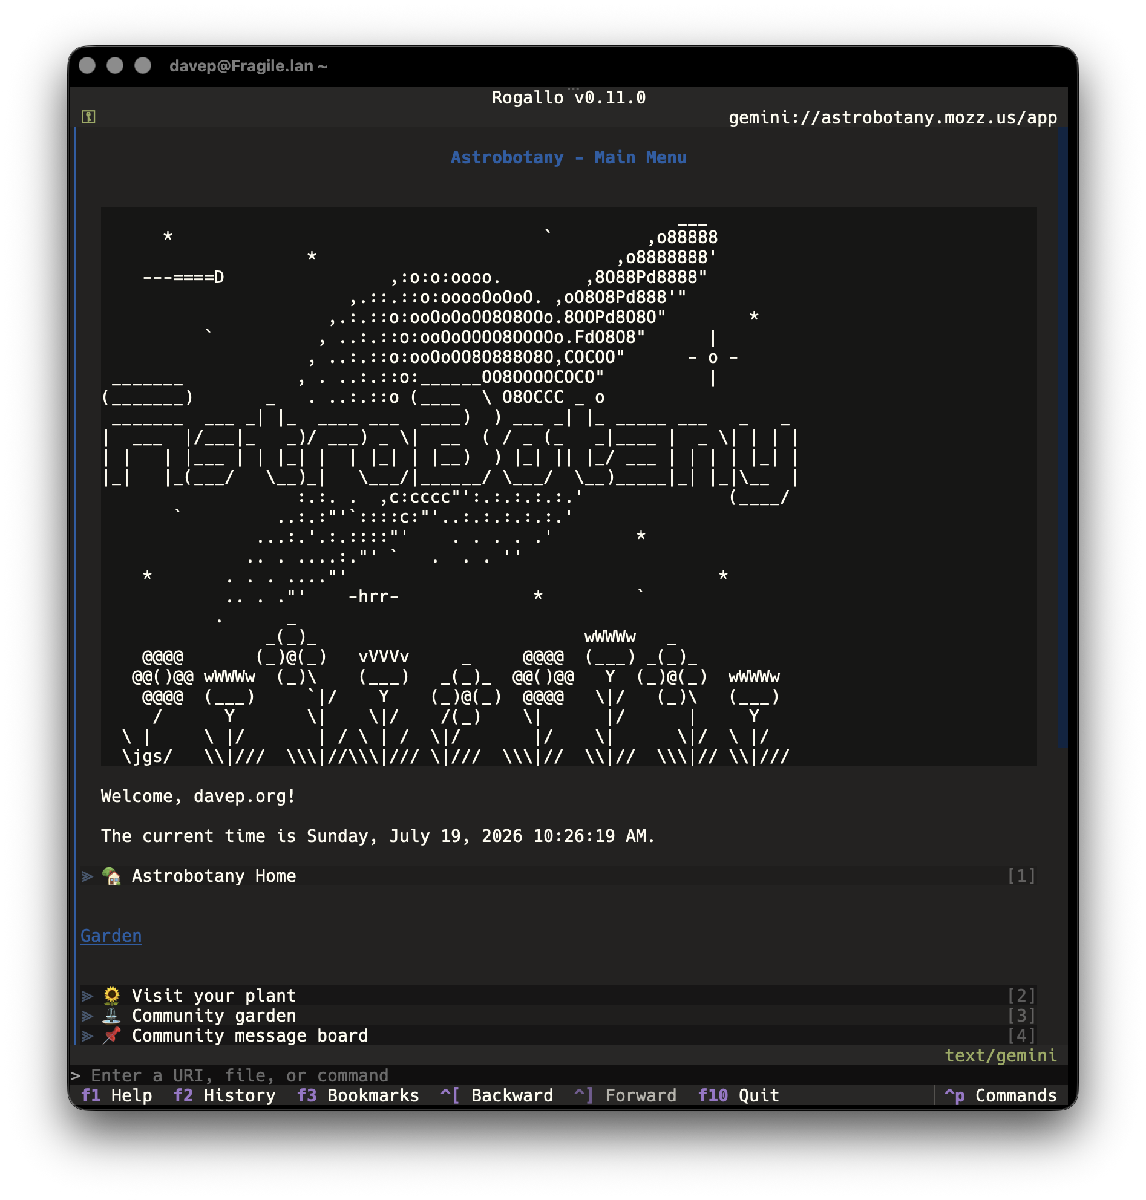Go Forward using the footer key

(626, 1095)
